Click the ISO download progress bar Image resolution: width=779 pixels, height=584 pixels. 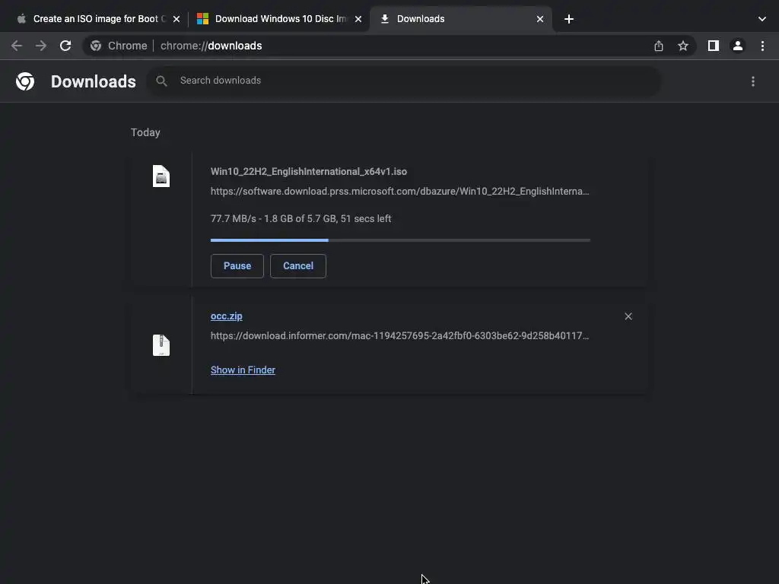click(400, 240)
